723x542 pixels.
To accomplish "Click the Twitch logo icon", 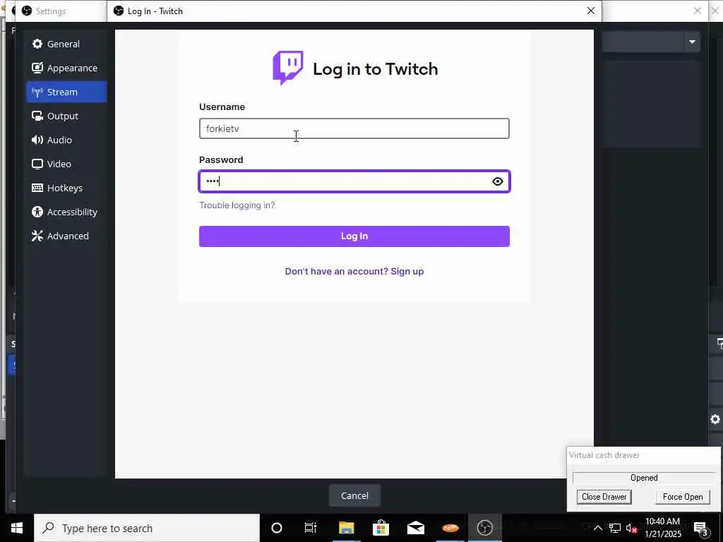I will click(x=288, y=68).
